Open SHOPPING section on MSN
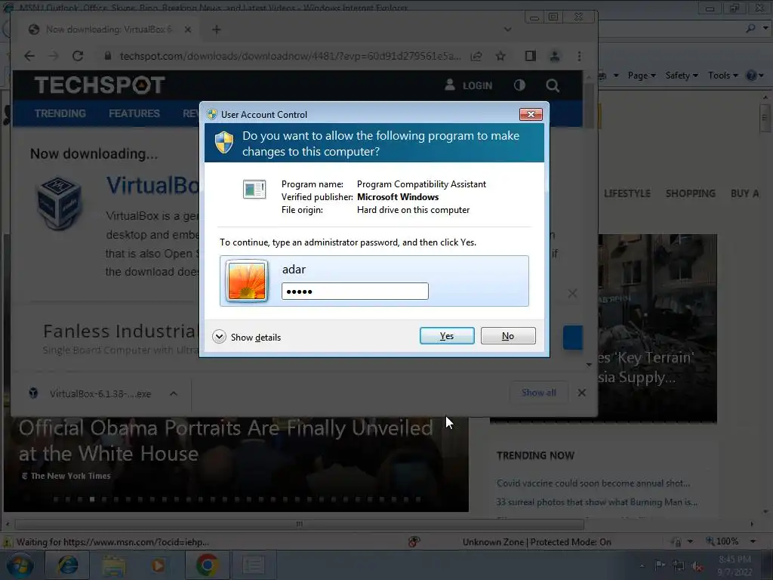This screenshot has height=580, width=773. pos(690,193)
